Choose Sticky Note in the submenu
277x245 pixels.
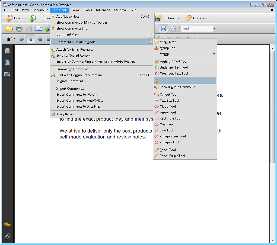[x=185, y=42]
